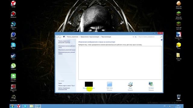This screenshot has height=108, width=193.
Task: Select Free MP4 Video Converter desktop icon
Action: pos(13,78)
